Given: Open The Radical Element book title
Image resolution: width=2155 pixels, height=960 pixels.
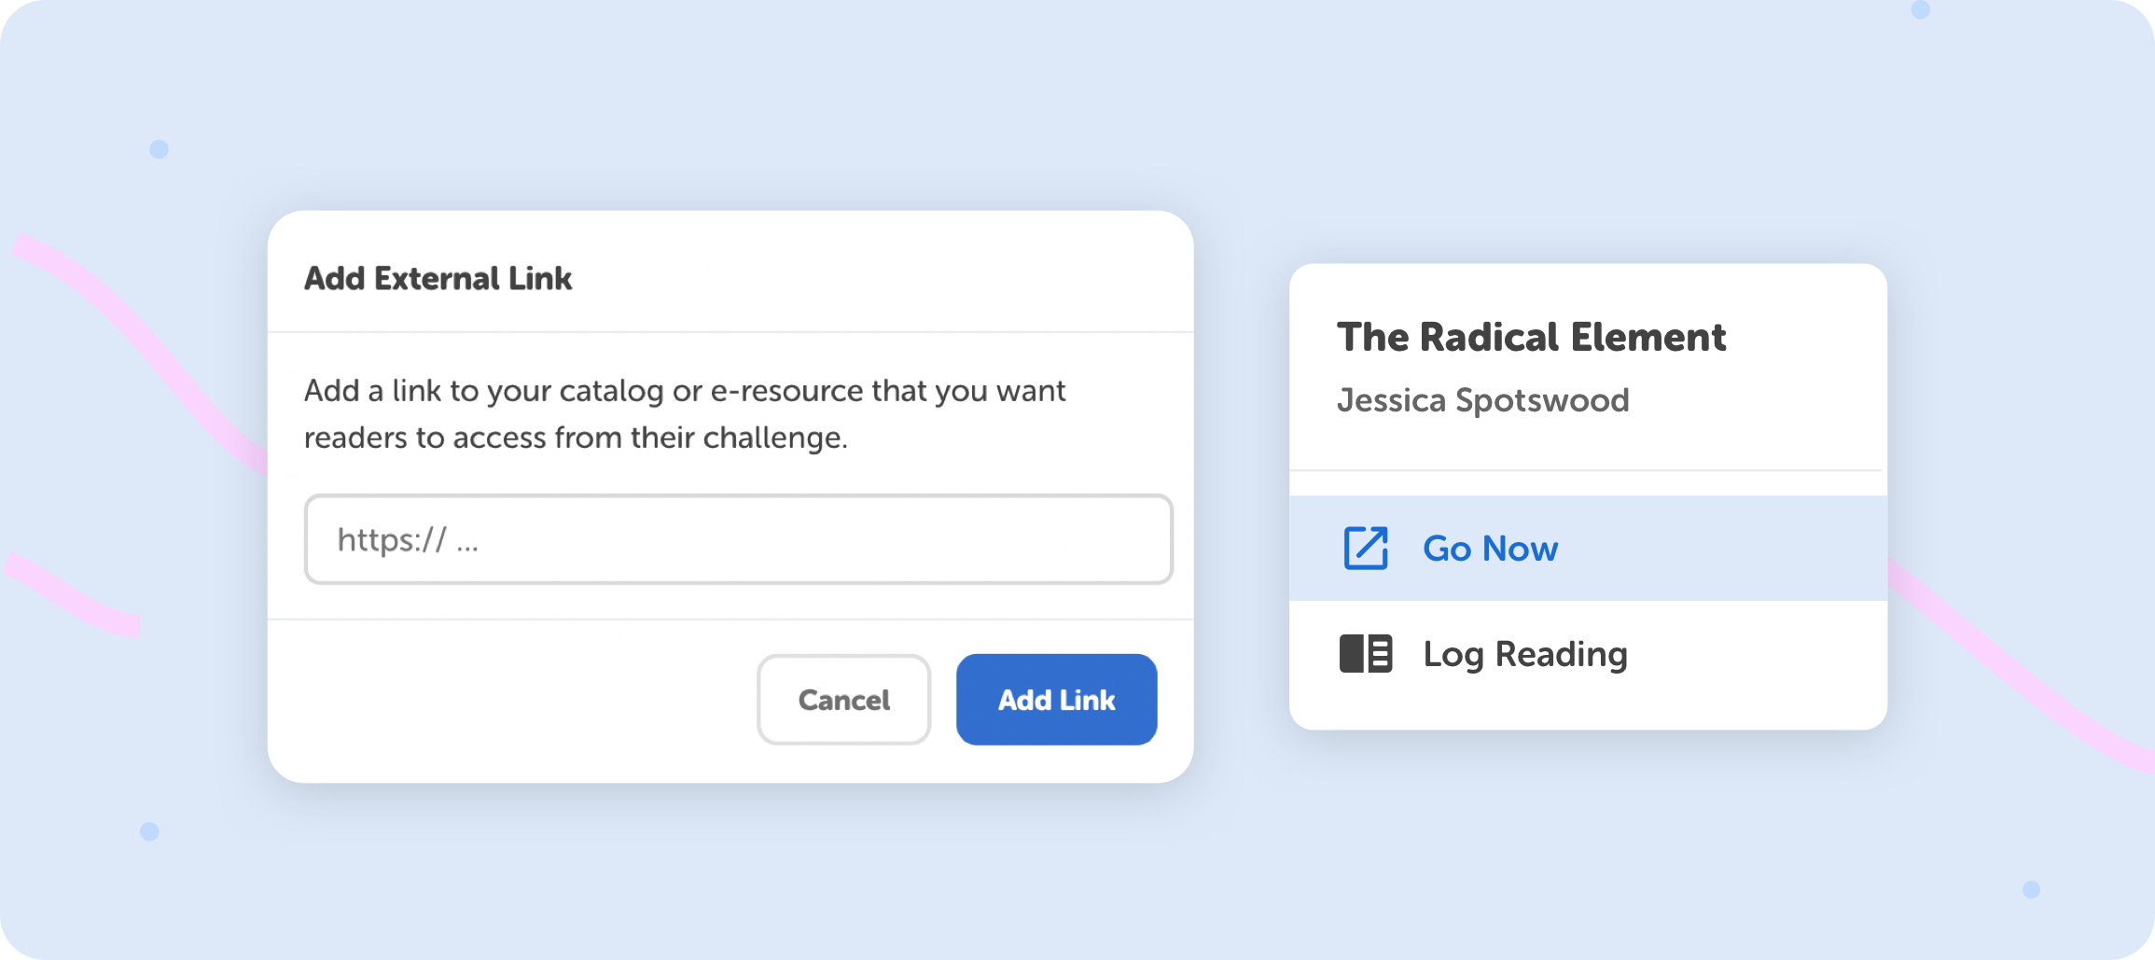Looking at the screenshot, I should point(1531,337).
